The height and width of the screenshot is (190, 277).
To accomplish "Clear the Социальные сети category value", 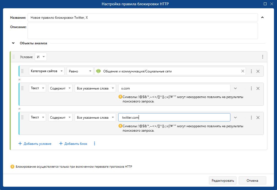I will tap(243, 71).
